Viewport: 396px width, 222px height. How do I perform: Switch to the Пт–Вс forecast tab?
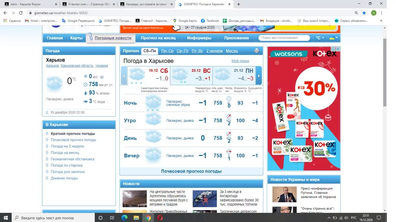point(197,51)
